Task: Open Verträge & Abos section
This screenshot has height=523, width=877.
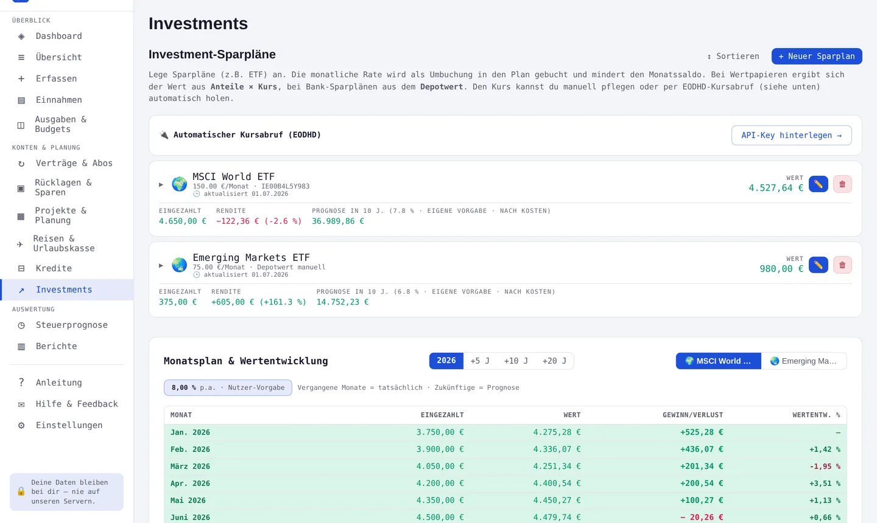Action: (67, 164)
